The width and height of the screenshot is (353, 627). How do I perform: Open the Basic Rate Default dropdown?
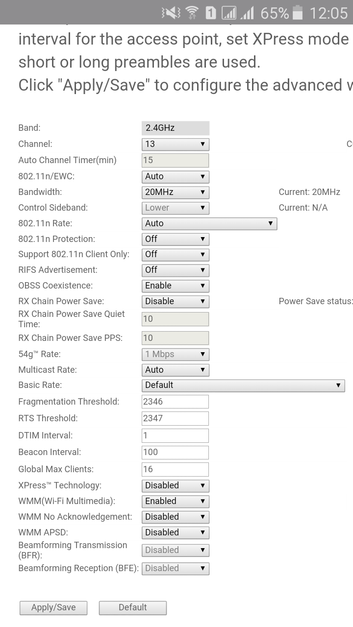click(243, 385)
